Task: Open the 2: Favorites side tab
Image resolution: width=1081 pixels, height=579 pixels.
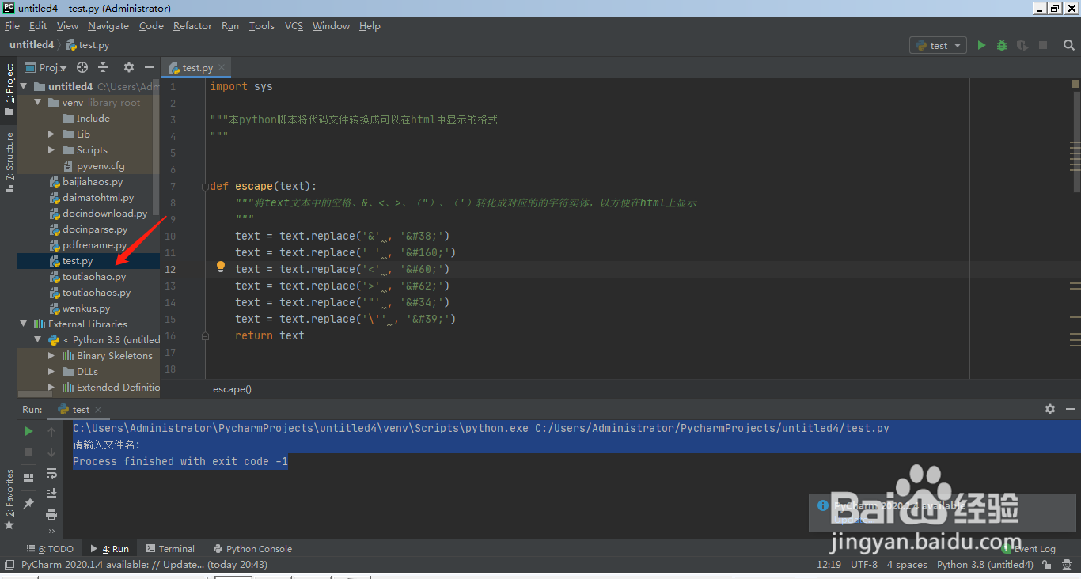Action: [9, 499]
